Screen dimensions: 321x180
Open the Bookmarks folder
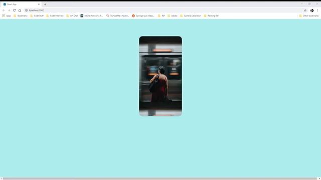[21, 15]
